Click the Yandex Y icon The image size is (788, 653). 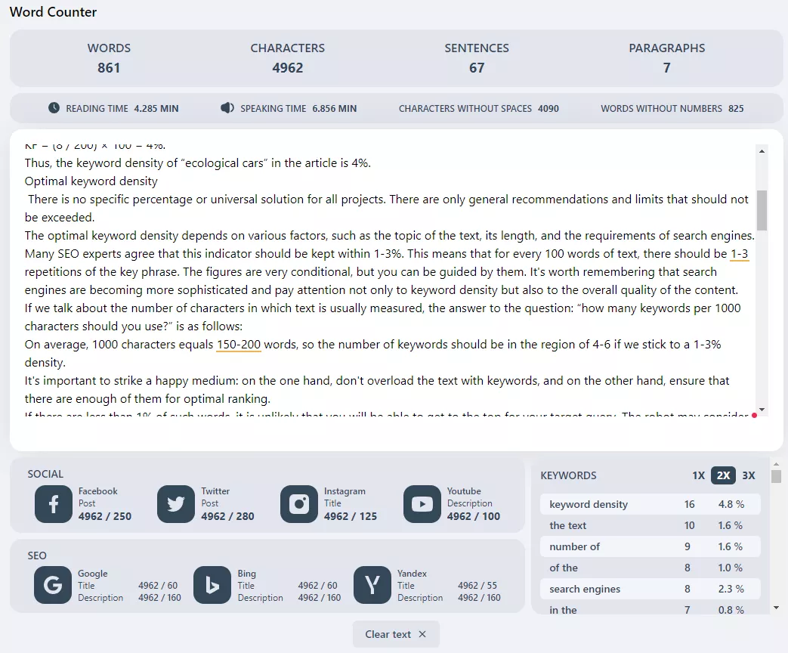[x=372, y=585]
